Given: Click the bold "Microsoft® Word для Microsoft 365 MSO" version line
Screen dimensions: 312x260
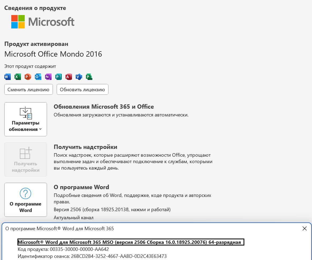Looking at the screenshot, I should (131, 242).
